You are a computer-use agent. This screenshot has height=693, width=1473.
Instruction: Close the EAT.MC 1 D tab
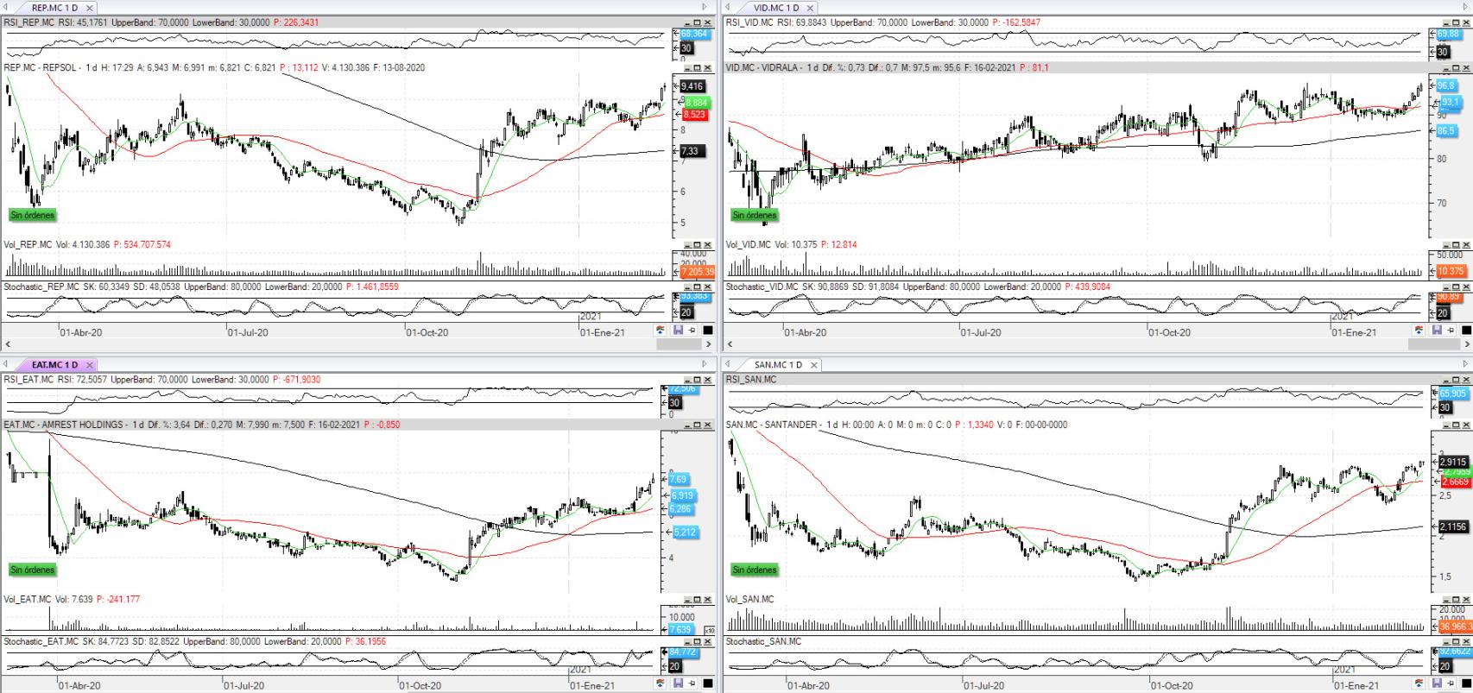click(90, 365)
